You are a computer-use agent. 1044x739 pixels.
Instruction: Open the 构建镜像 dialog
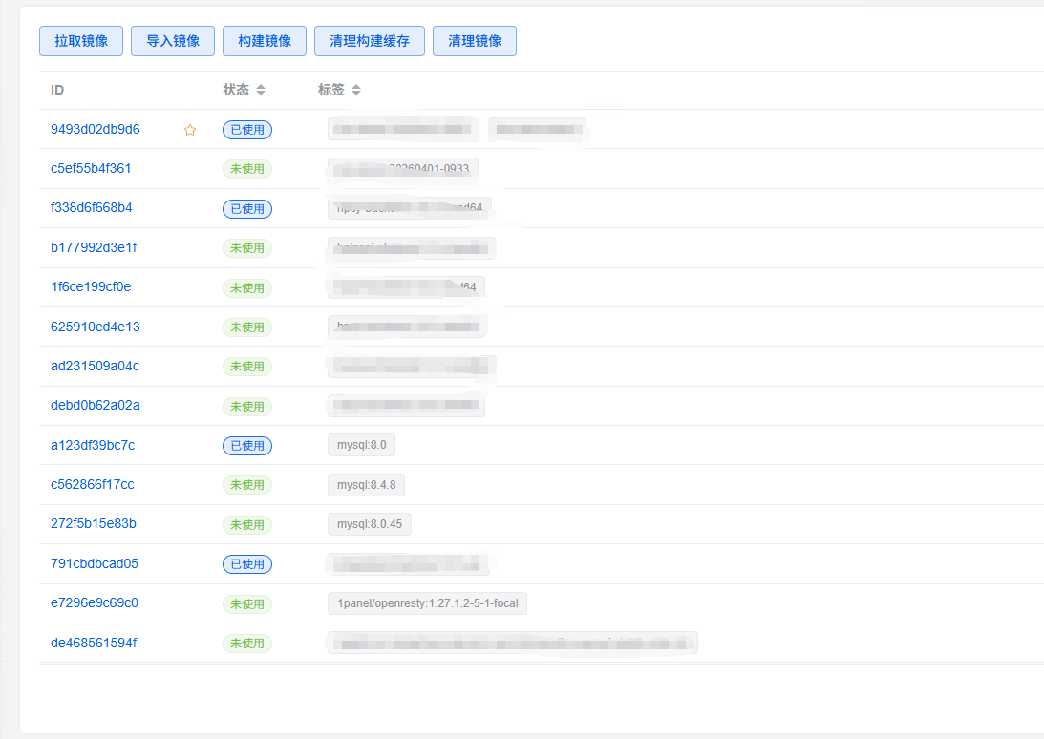point(265,41)
